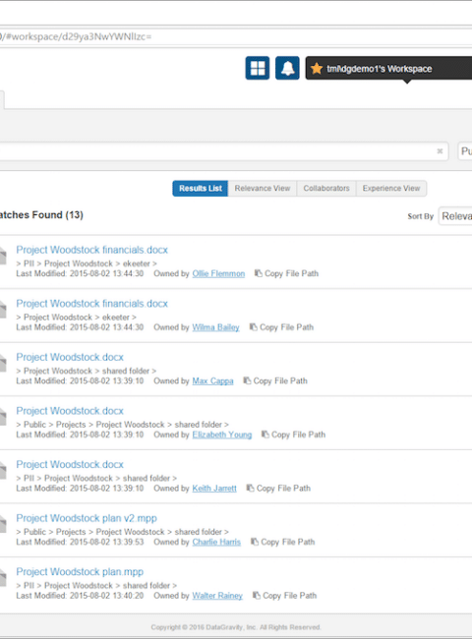Open Project Woodstock plan v2.mpp
Viewport: 472px width, 639px height.
click(x=87, y=518)
